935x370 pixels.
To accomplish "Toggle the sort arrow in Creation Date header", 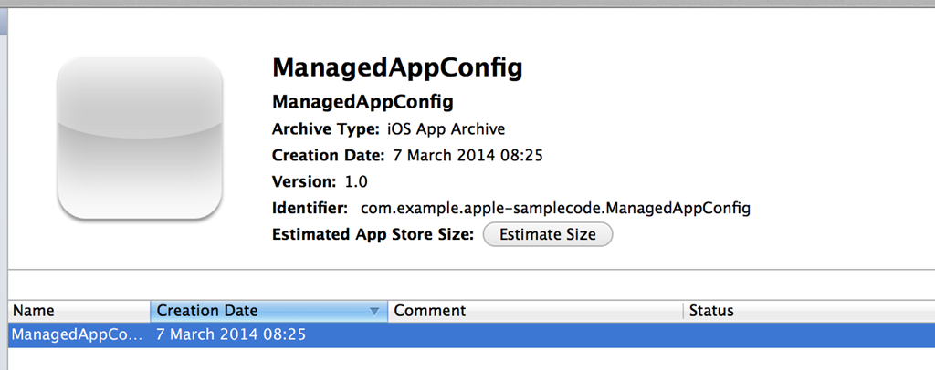I will click(x=373, y=312).
